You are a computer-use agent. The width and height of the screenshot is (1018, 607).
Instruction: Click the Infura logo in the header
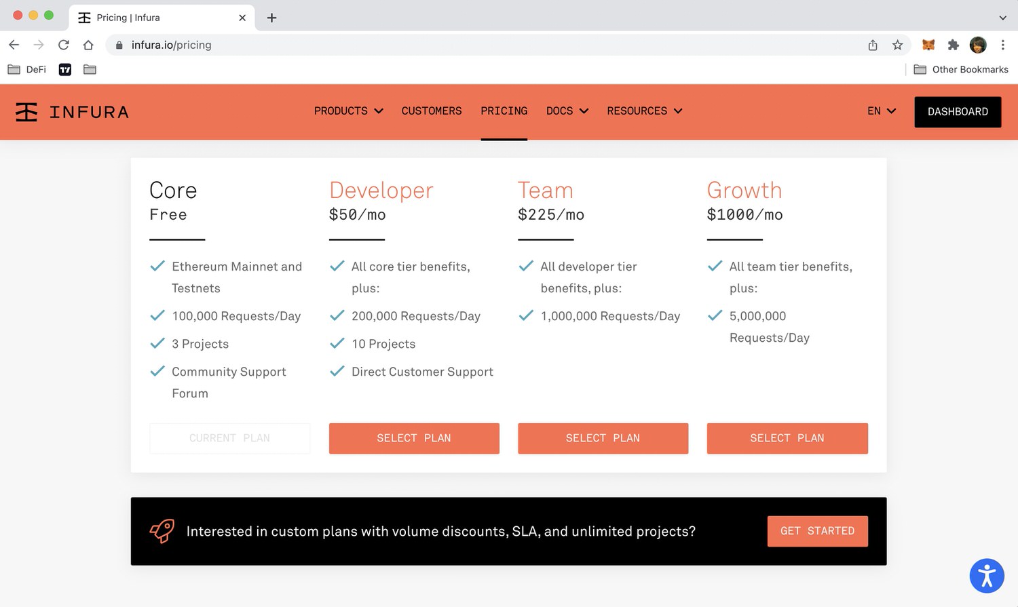pyautogui.click(x=72, y=112)
